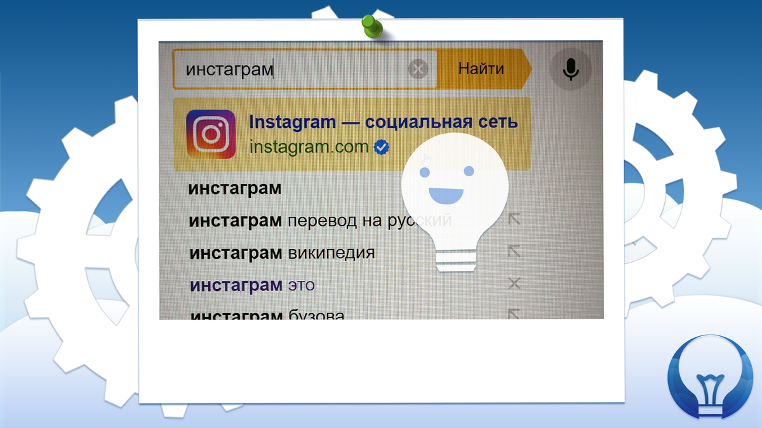Viewport: 762px width, 428px height.
Task: Click the clear (X) icon in search bar
Action: 418,68
